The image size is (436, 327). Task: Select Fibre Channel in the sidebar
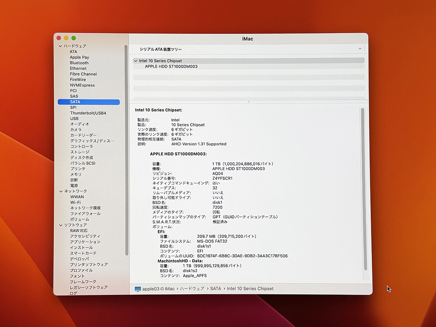coord(83,74)
